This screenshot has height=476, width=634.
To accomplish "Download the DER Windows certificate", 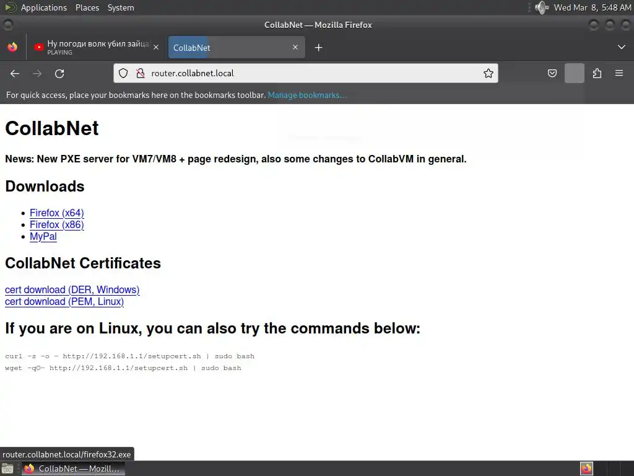I will click(72, 290).
